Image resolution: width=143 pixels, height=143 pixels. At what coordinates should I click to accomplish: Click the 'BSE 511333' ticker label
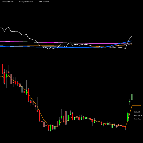point(44,2)
